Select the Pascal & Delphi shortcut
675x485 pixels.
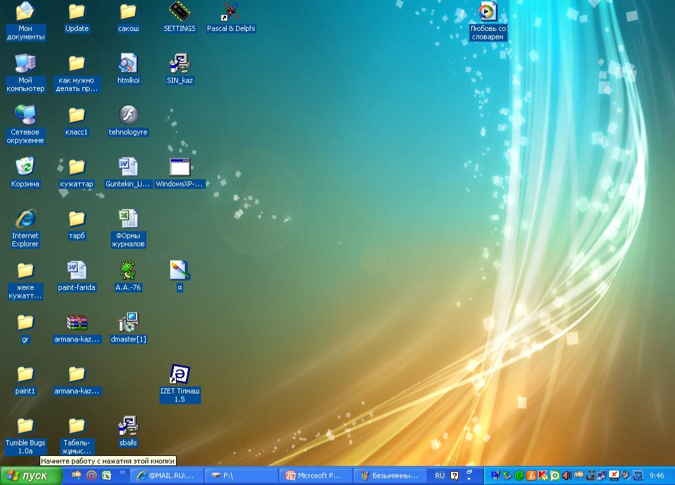tap(231, 12)
